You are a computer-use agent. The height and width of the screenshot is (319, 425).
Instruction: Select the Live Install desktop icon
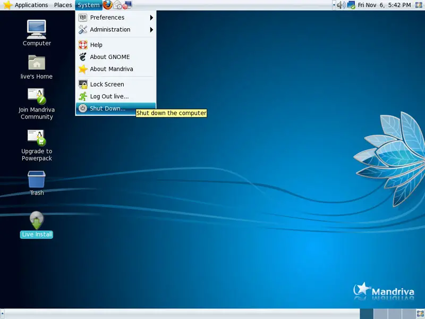point(37,221)
